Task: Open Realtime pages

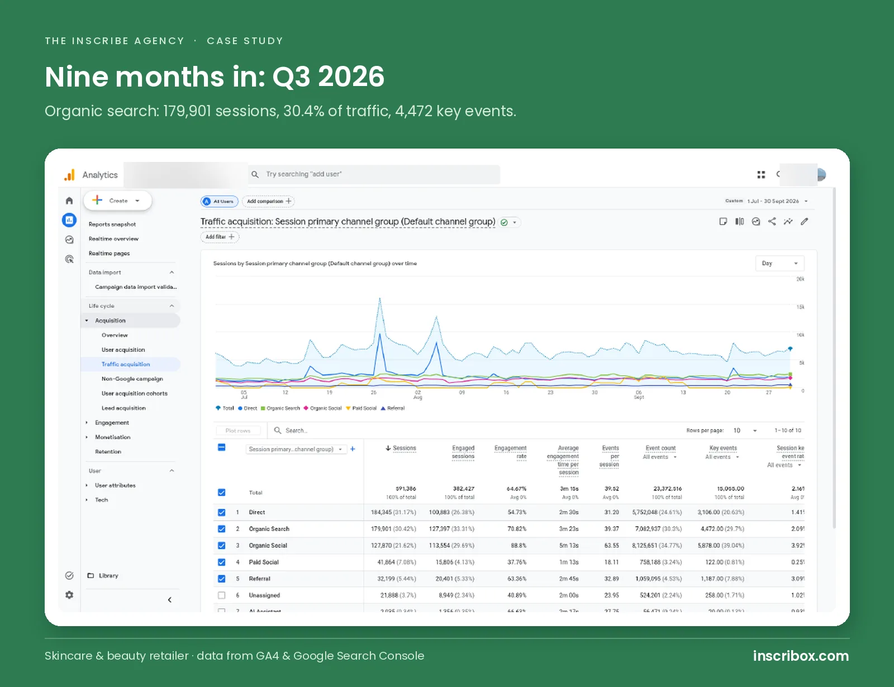Action: pos(109,254)
